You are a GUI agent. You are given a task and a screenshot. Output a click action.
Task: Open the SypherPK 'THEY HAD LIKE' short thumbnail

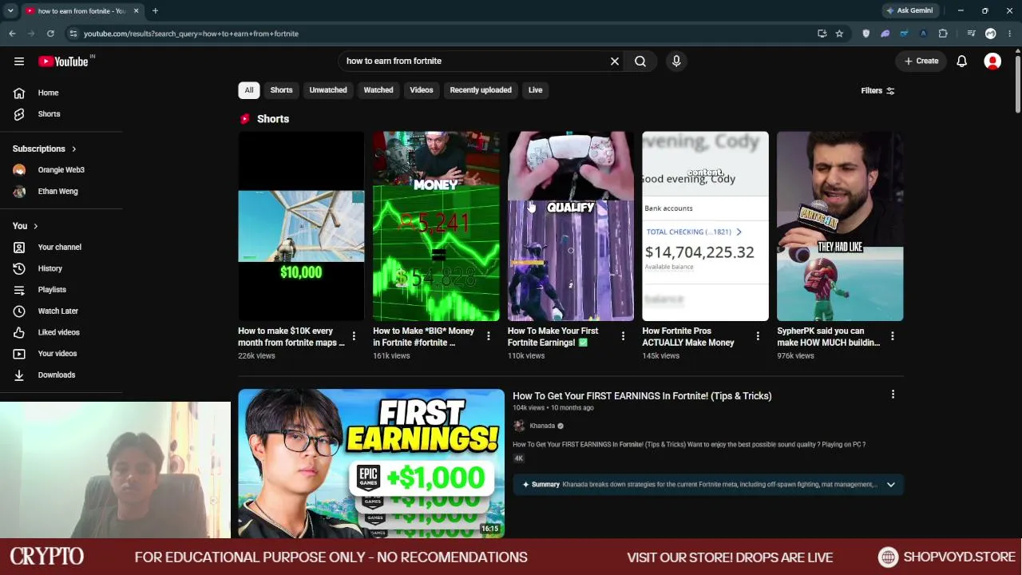840,226
